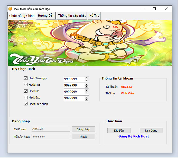Increase the Hack KNB value with up arrow
Screen dimensions: 178x158
tap(87, 84)
